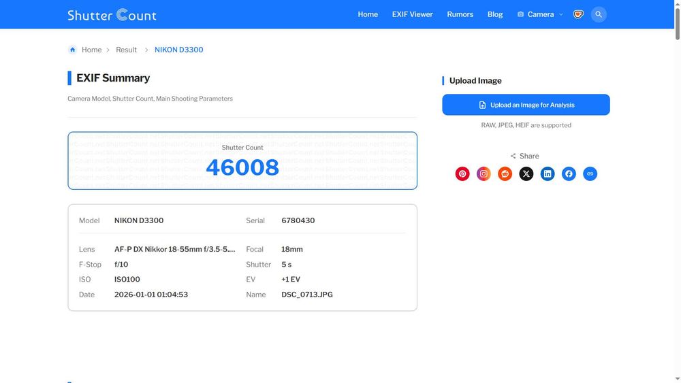Click the file name DSC_0713.JPG
Viewport: 681px width, 383px height.
pyautogui.click(x=307, y=295)
